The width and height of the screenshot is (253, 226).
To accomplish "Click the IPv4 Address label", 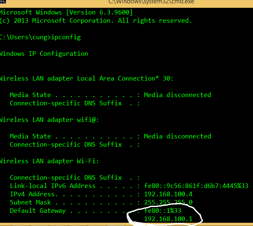I will click(34, 194).
